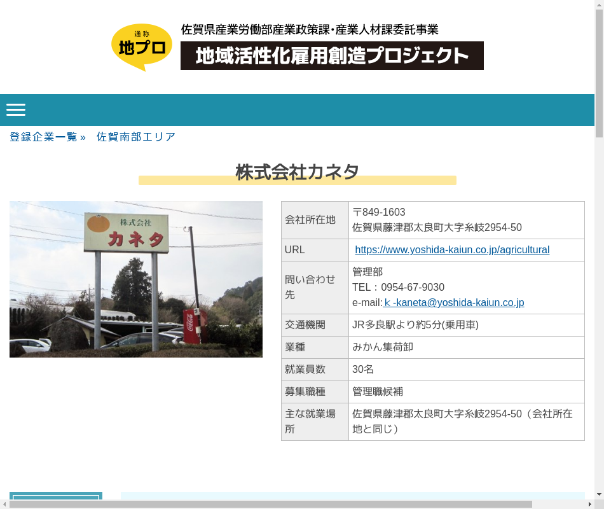Image resolution: width=604 pixels, height=509 pixels.
Task: Open the yoshida-kaiun.co.jp agricultural URL
Action: click(x=452, y=250)
